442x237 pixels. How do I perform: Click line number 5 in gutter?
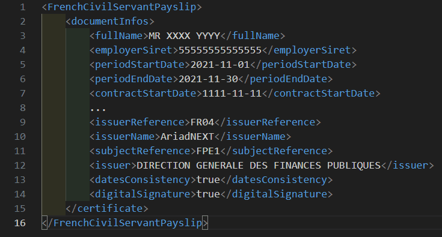(23, 65)
